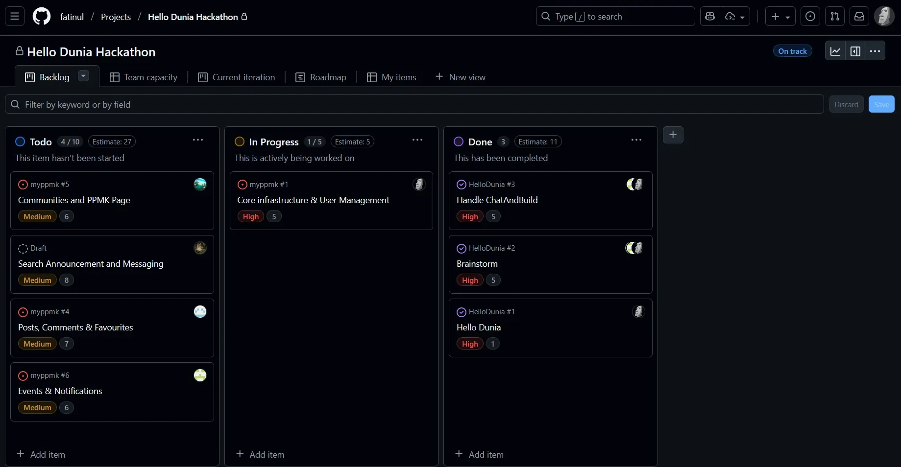Open the pull requests icon
901x467 pixels.
pos(835,16)
